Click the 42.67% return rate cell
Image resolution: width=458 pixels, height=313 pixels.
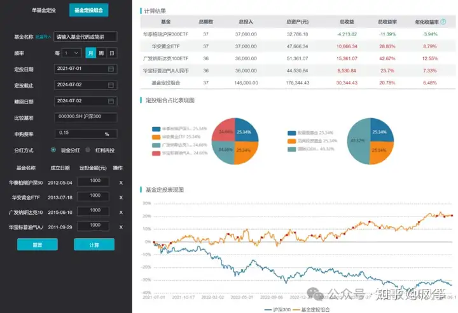click(x=387, y=58)
